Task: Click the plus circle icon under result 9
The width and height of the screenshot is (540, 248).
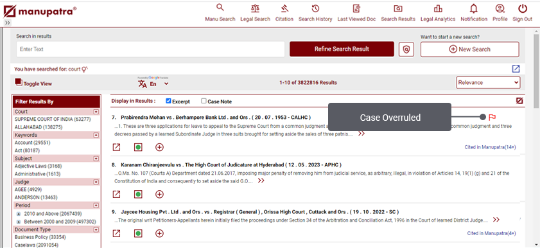Action: 159,233
